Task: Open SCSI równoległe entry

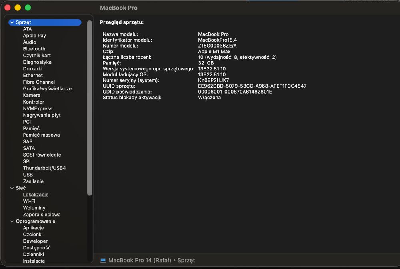Action: pos(42,155)
